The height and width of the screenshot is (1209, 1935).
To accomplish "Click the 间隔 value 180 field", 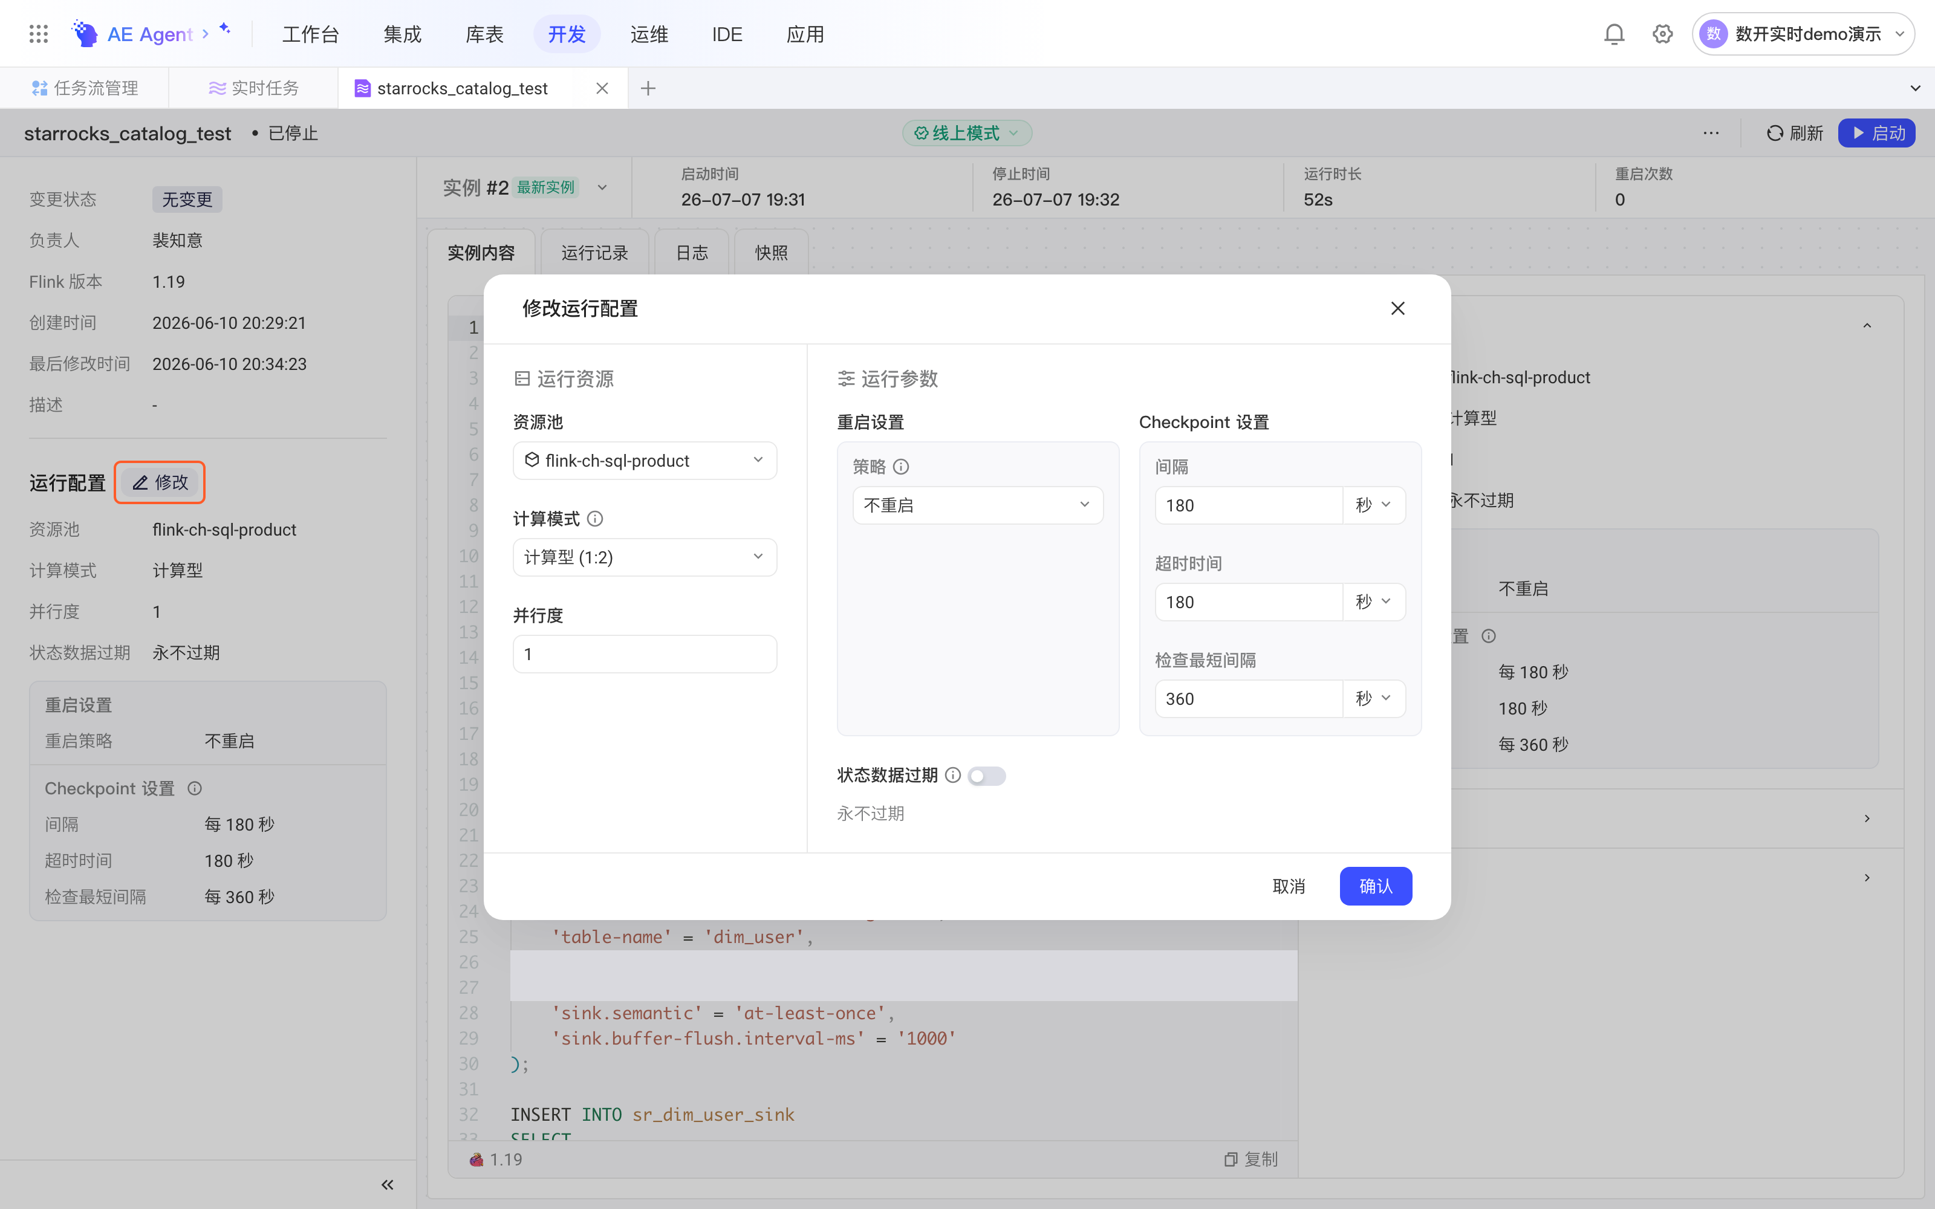I will coord(1248,505).
